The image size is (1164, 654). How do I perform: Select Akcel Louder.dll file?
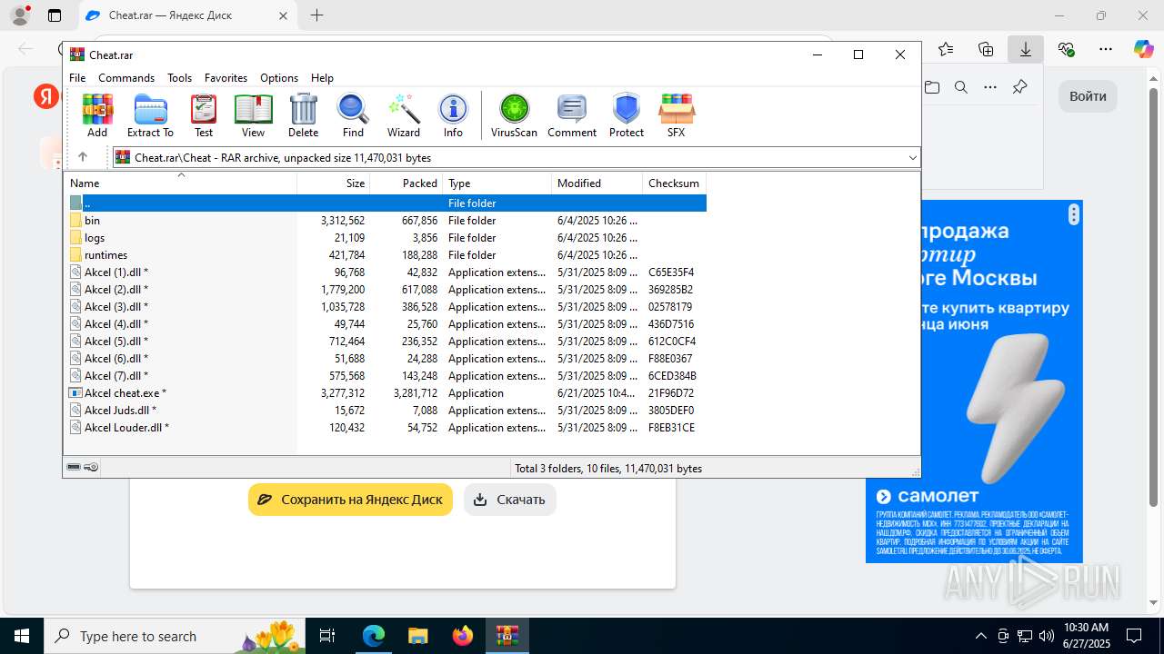pyautogui.click(x=386, y=428)
